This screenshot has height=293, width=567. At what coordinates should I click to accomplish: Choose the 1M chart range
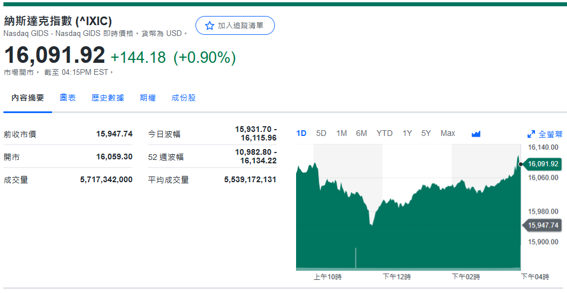click(x=341, y=133)
